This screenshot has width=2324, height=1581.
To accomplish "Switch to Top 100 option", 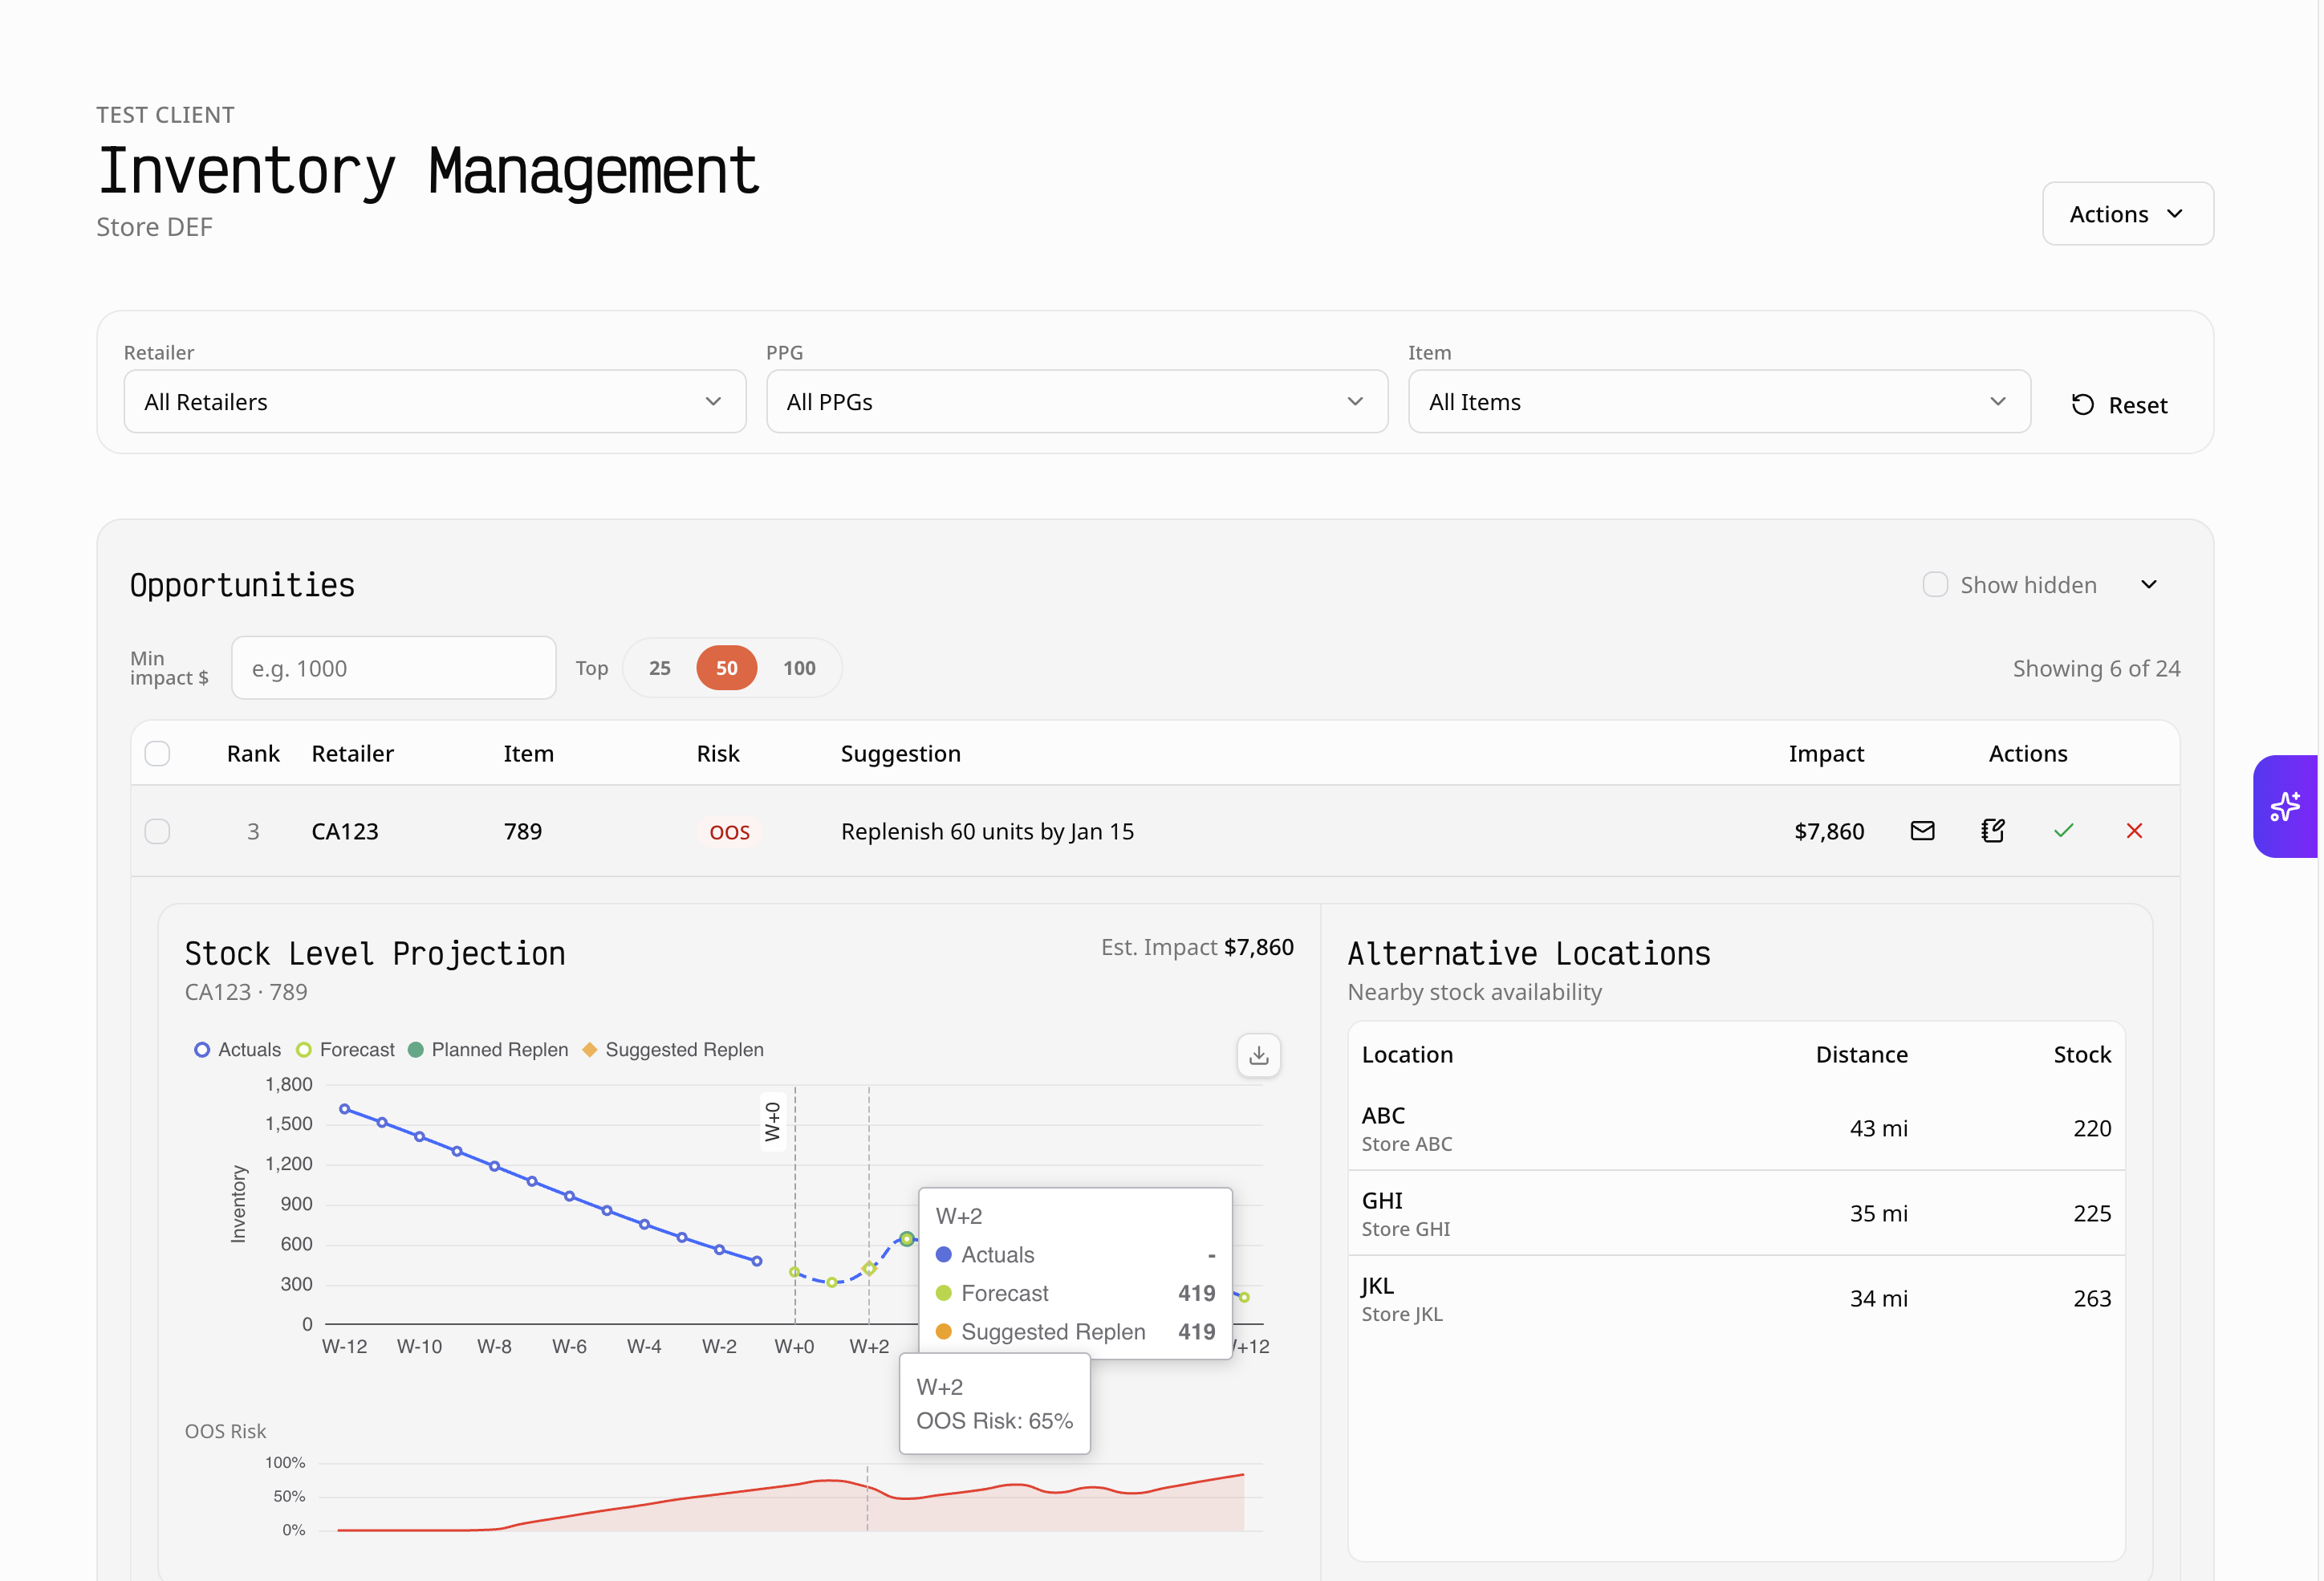I will click(798, 668).
